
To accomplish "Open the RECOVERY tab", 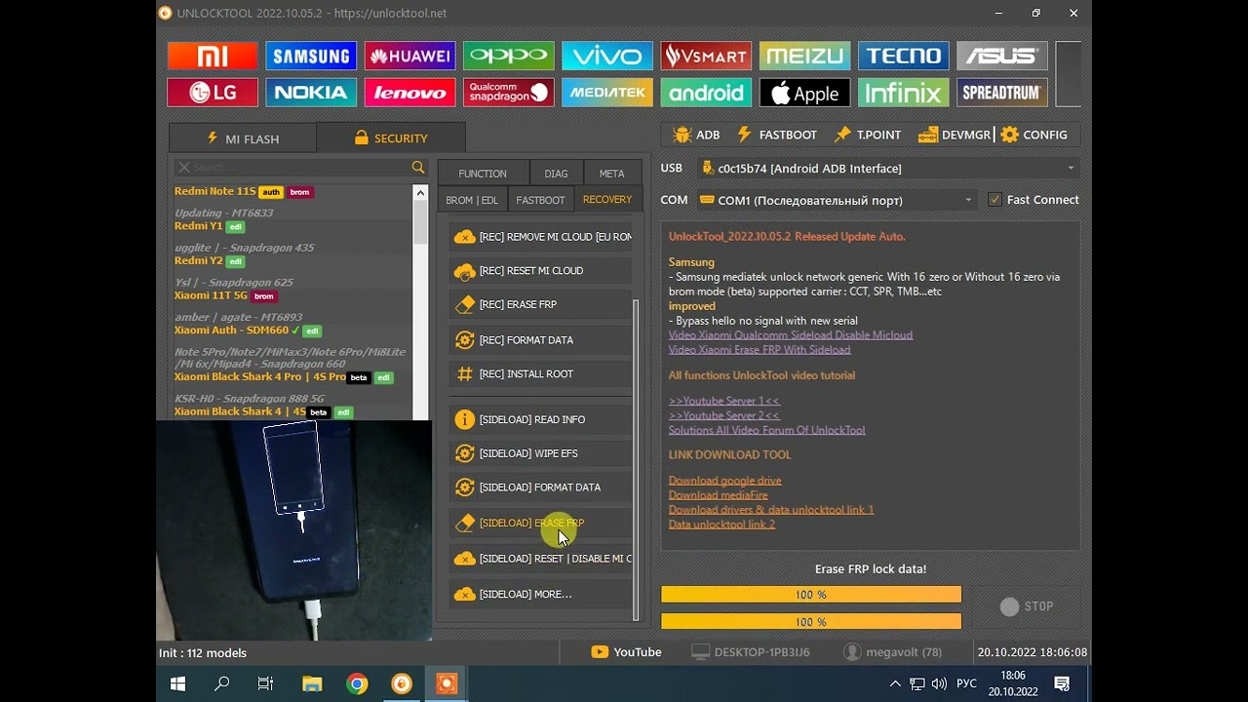I will [607, 199].
